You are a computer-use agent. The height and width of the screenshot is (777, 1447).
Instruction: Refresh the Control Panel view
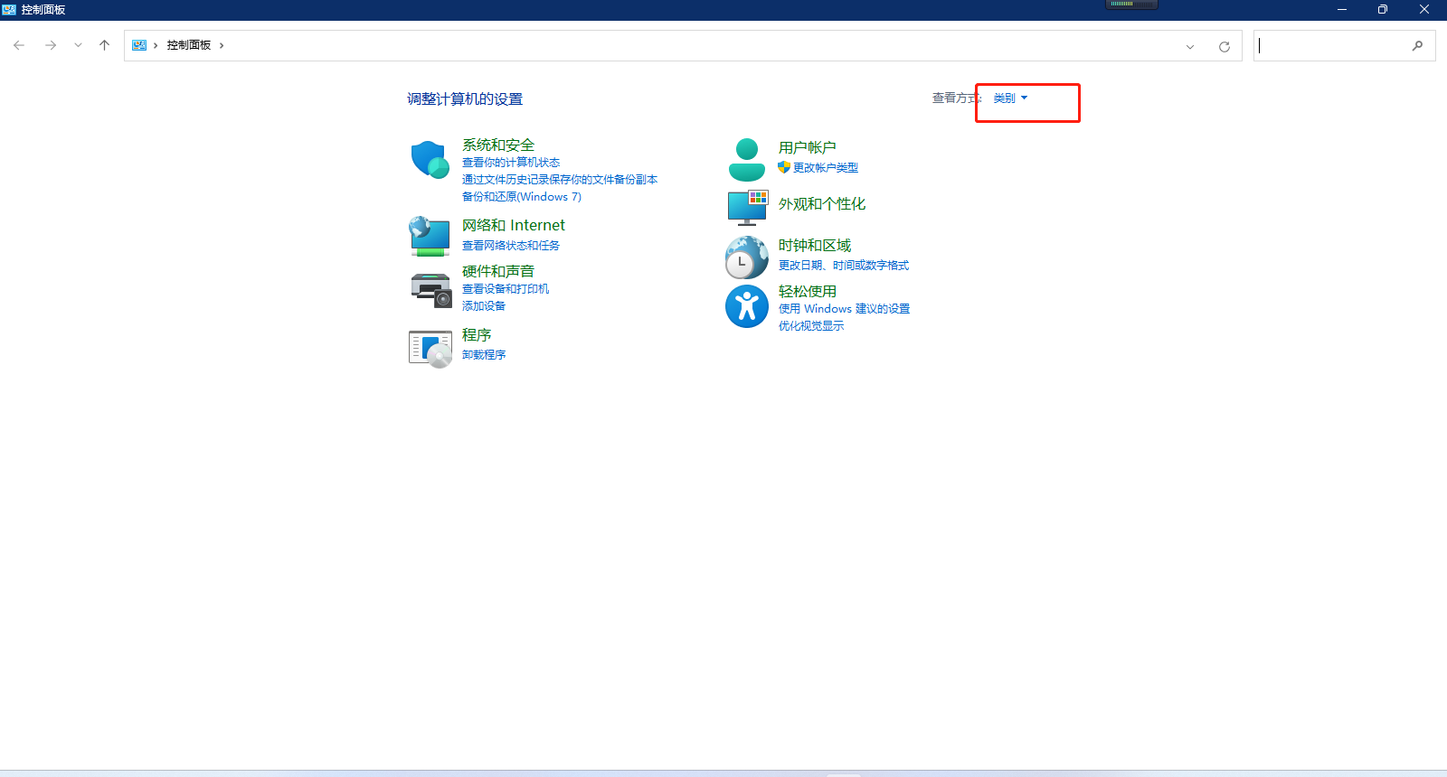point(1224,46)
